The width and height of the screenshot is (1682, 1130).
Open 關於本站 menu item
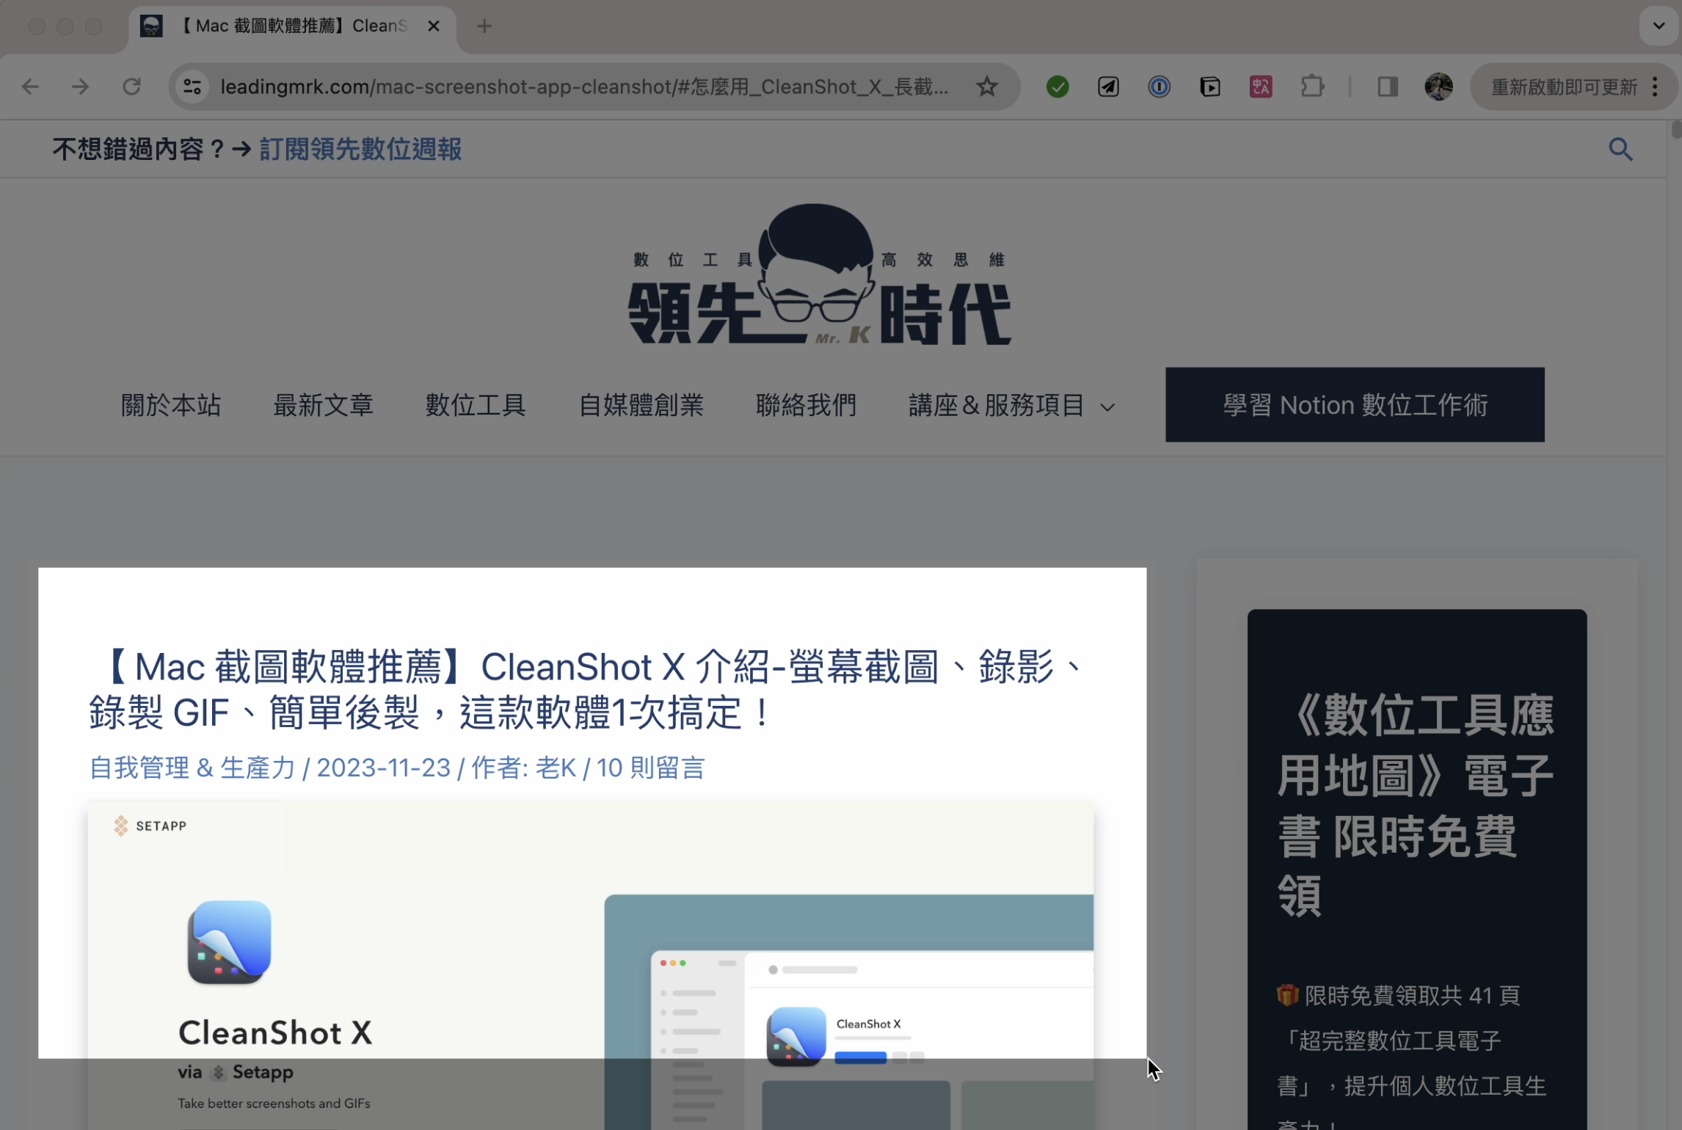171,405
